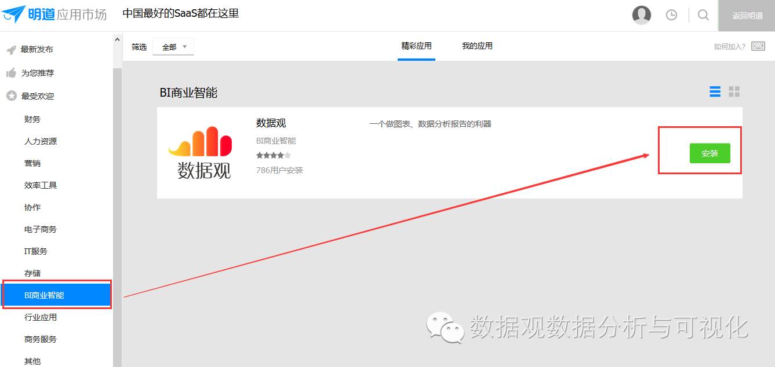This screenshot has height=367, width=775.
Task: Click the 返回明道 button
Action: point(747,16)
